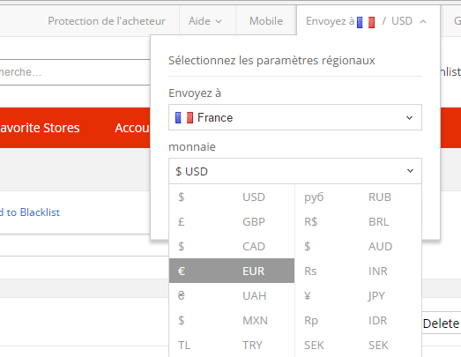Go to Favorite Stores tab

(x=40, y=128)
